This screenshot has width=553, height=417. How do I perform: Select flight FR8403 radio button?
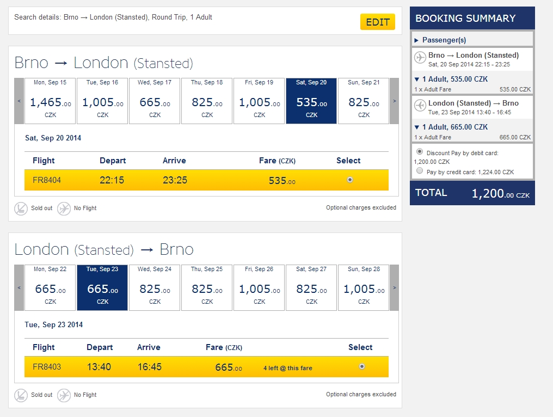tap(362, 367)
